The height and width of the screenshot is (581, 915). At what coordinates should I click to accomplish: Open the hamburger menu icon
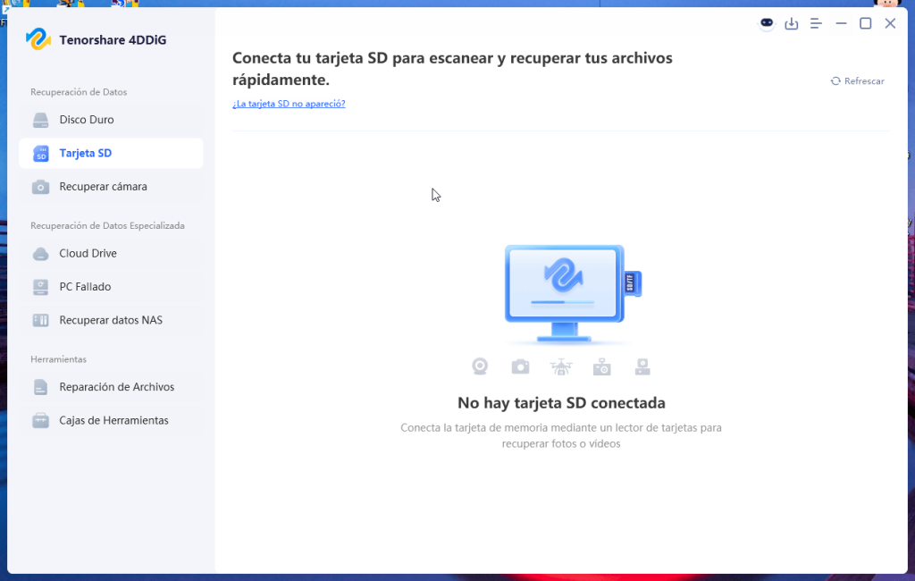(x=816, y=23)
